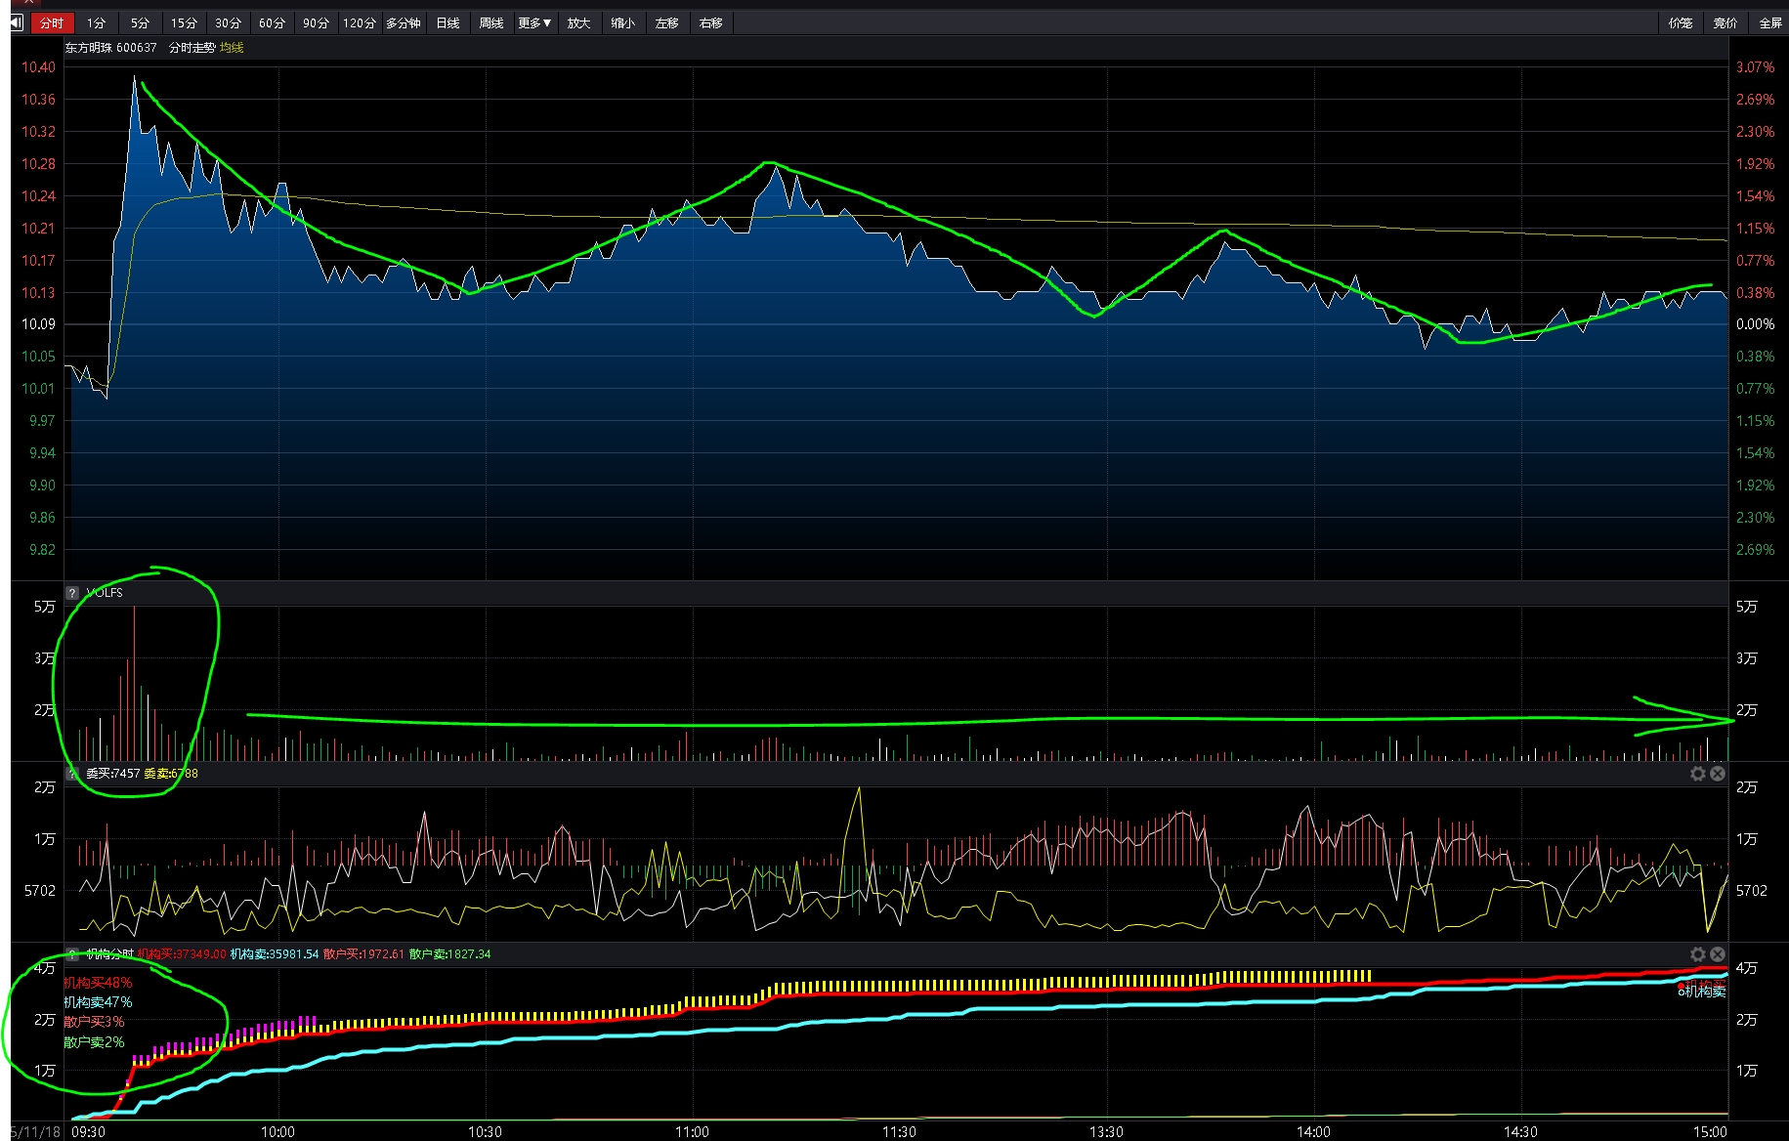The width and height of the screenshot is (1789, 1141).
Task: Switch to the 日线 daily chart tab
Action: [447, 22]
